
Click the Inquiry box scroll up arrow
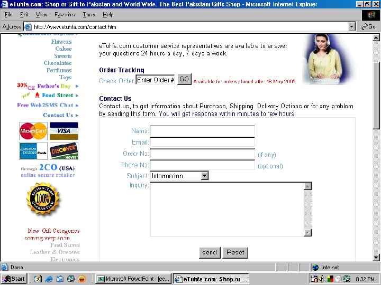pos(307,186)
